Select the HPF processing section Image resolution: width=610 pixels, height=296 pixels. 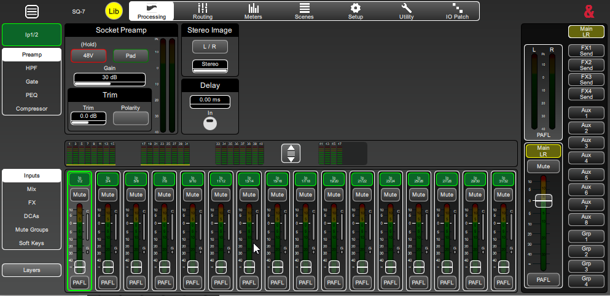tap(31, 68)
